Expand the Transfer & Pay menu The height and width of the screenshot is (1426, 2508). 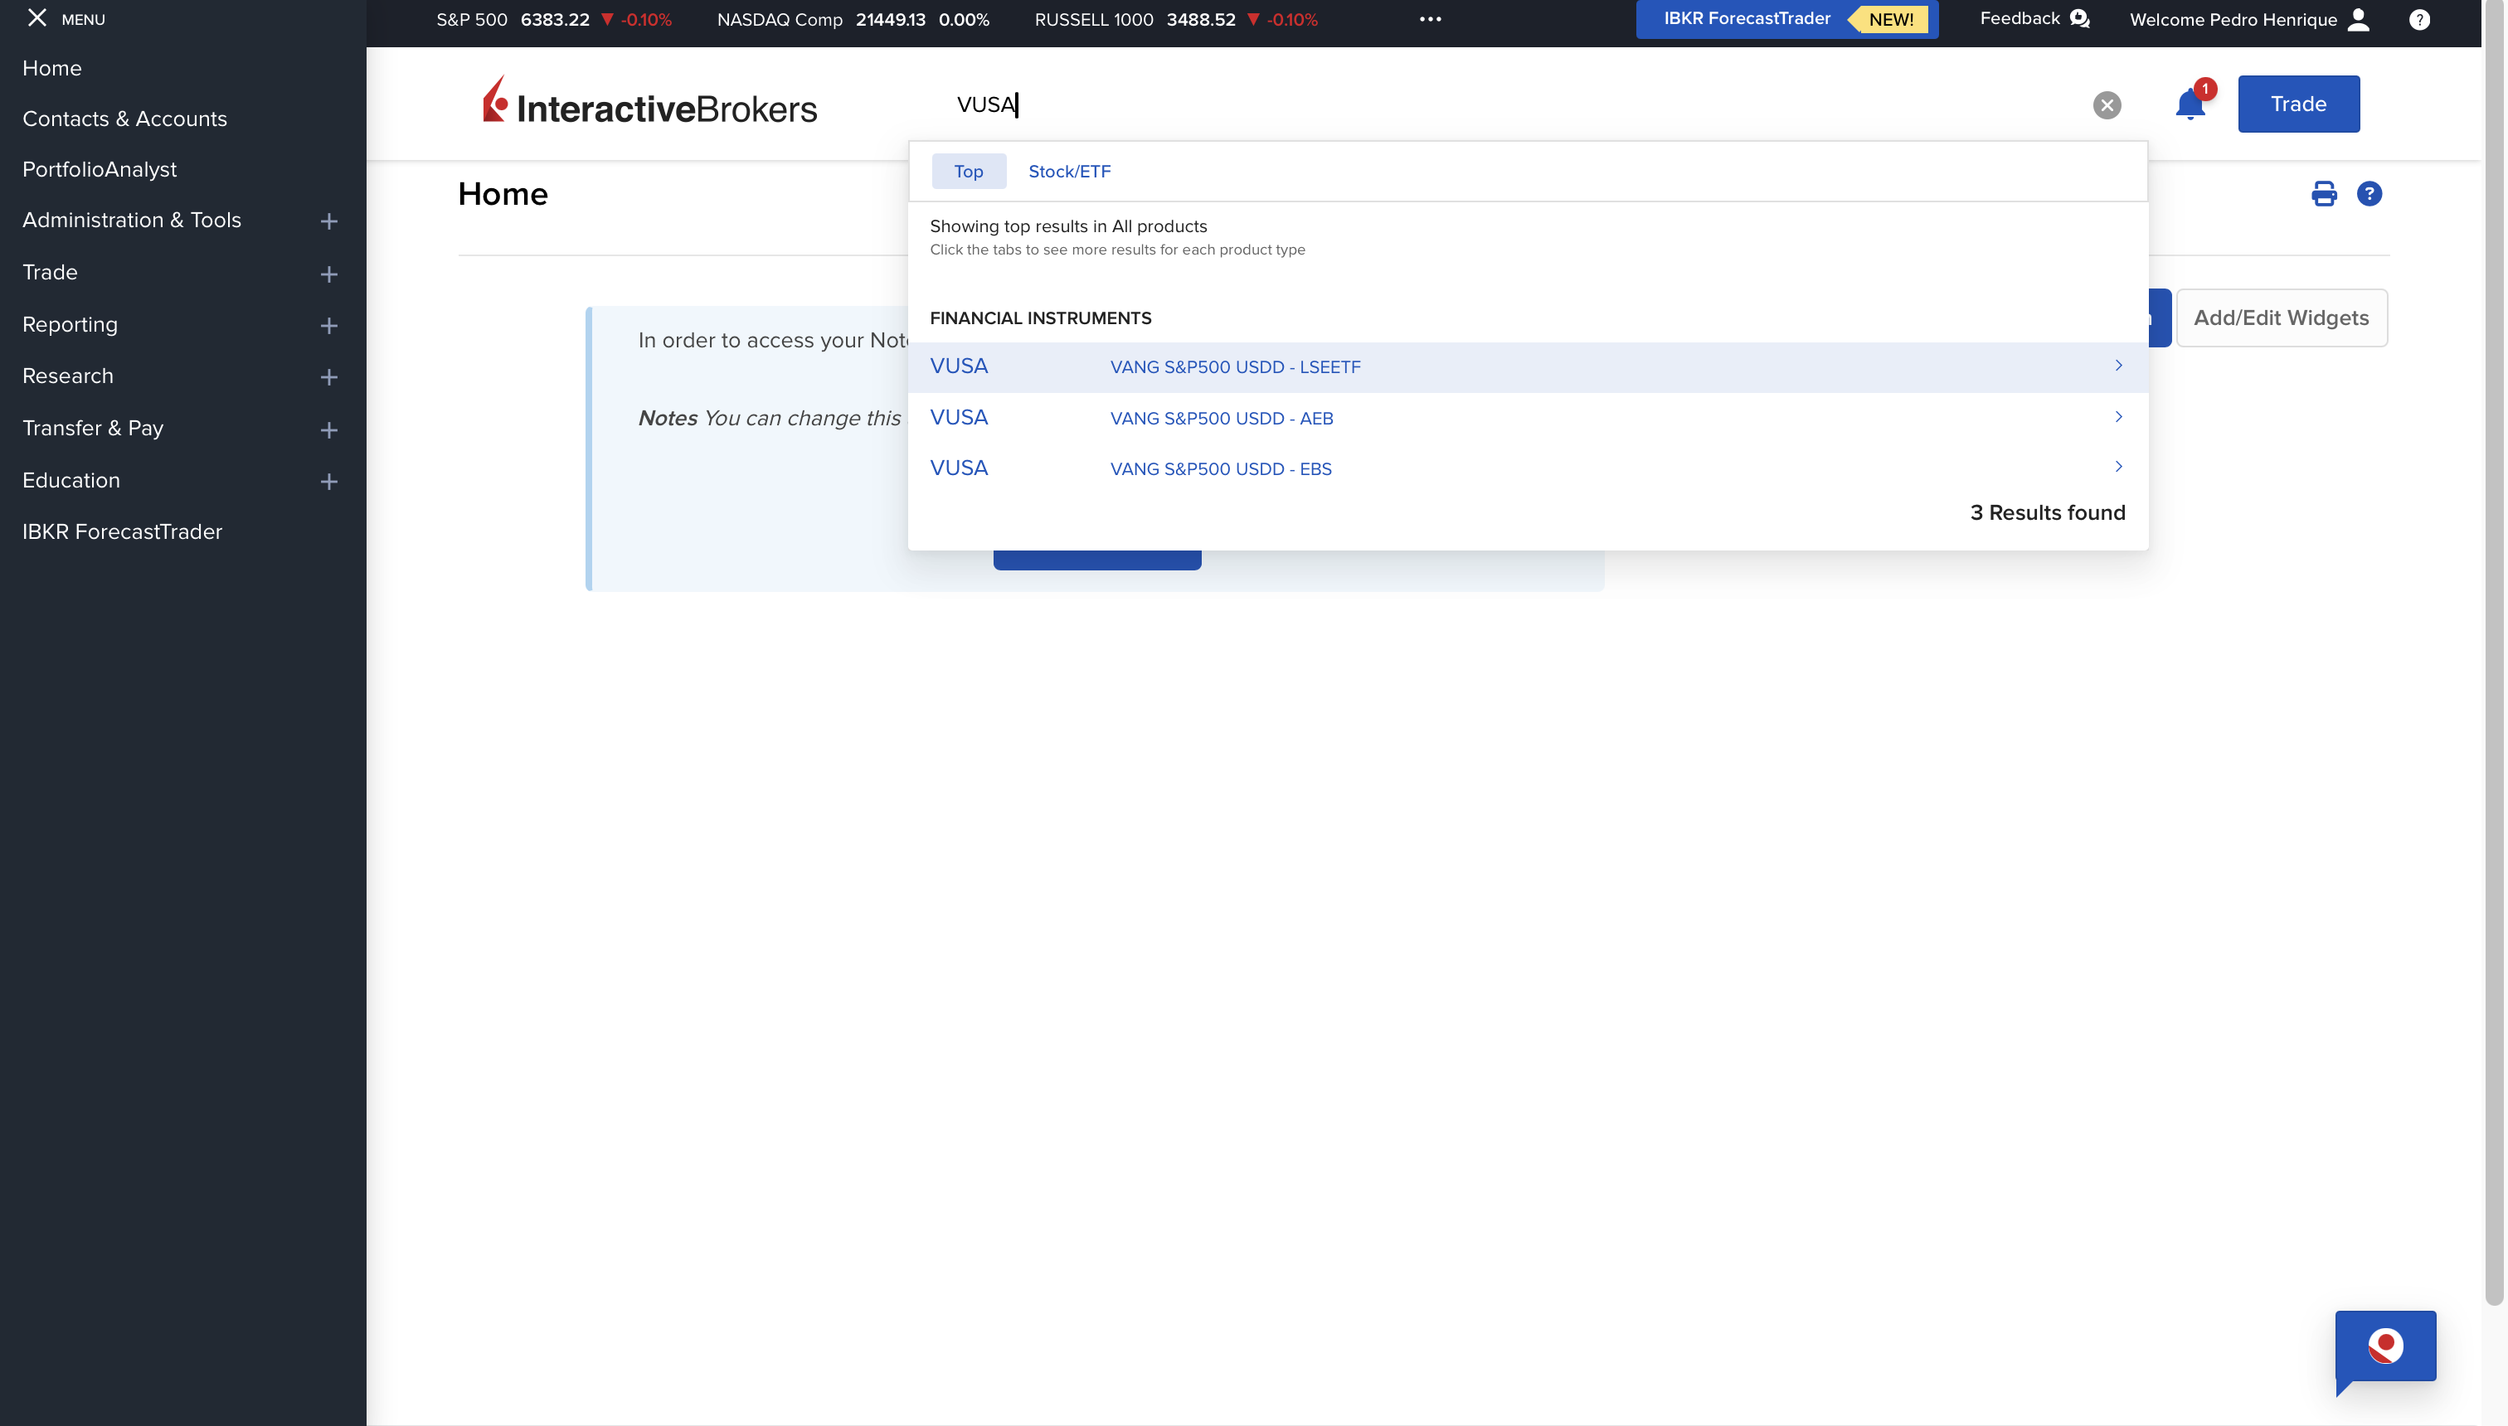329,430
